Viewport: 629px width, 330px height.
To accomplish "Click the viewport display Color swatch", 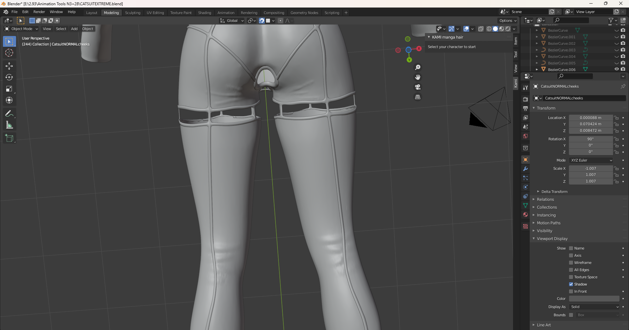I will coord(594,299).
